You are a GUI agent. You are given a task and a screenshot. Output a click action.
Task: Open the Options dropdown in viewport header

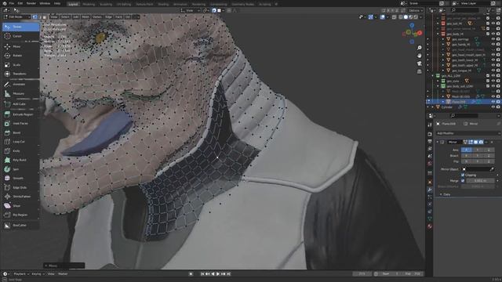point(415,10)
